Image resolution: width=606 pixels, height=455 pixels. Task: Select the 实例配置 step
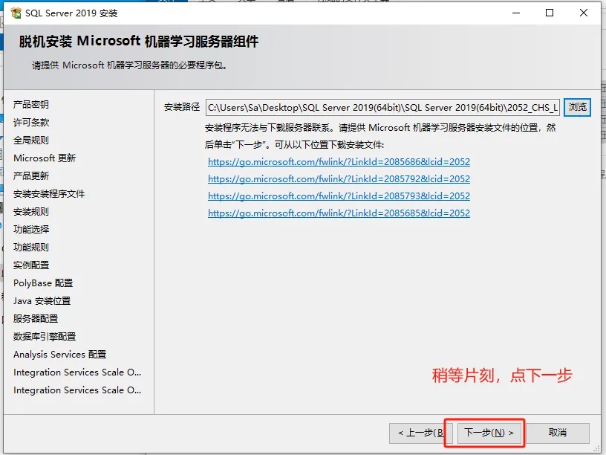[31, 265]
